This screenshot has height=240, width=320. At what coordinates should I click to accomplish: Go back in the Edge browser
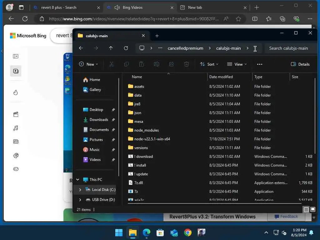pos(11,19)
